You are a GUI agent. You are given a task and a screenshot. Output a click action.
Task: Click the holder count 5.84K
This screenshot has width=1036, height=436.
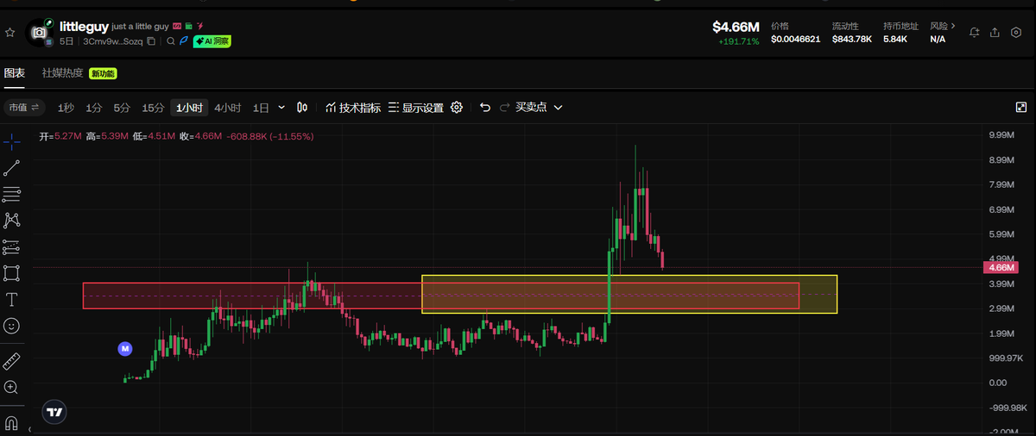(x=894, y=40)
